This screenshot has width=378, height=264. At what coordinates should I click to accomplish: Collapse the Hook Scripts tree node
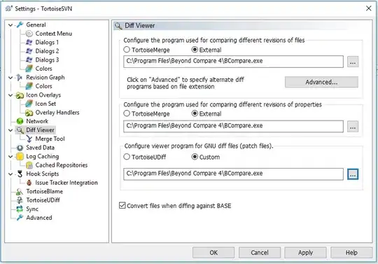(10, 174)
